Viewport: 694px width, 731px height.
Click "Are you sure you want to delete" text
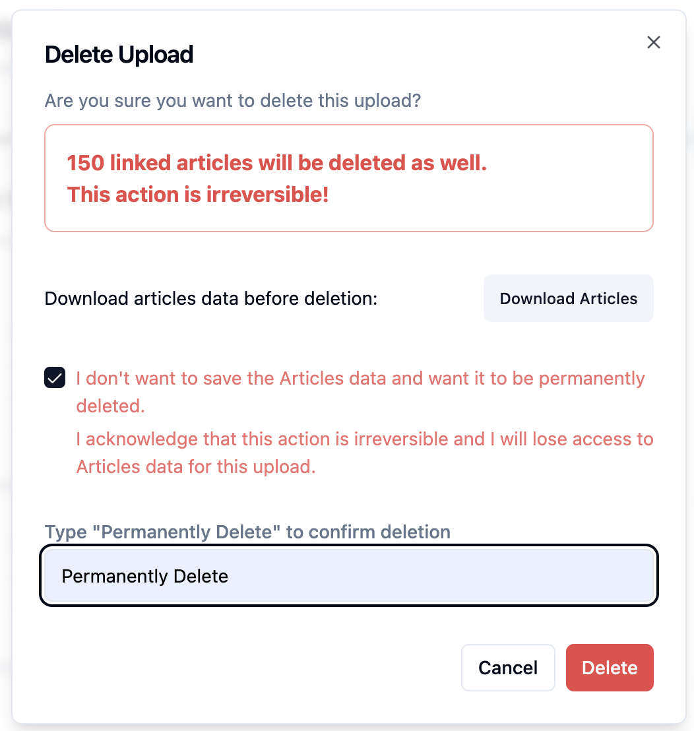click(x=233, y=101)
